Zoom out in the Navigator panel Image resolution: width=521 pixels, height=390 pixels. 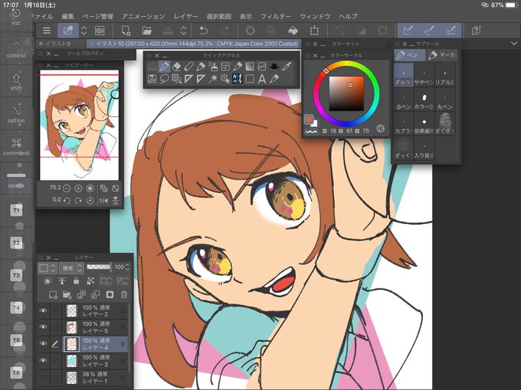(x=67, y=188)
